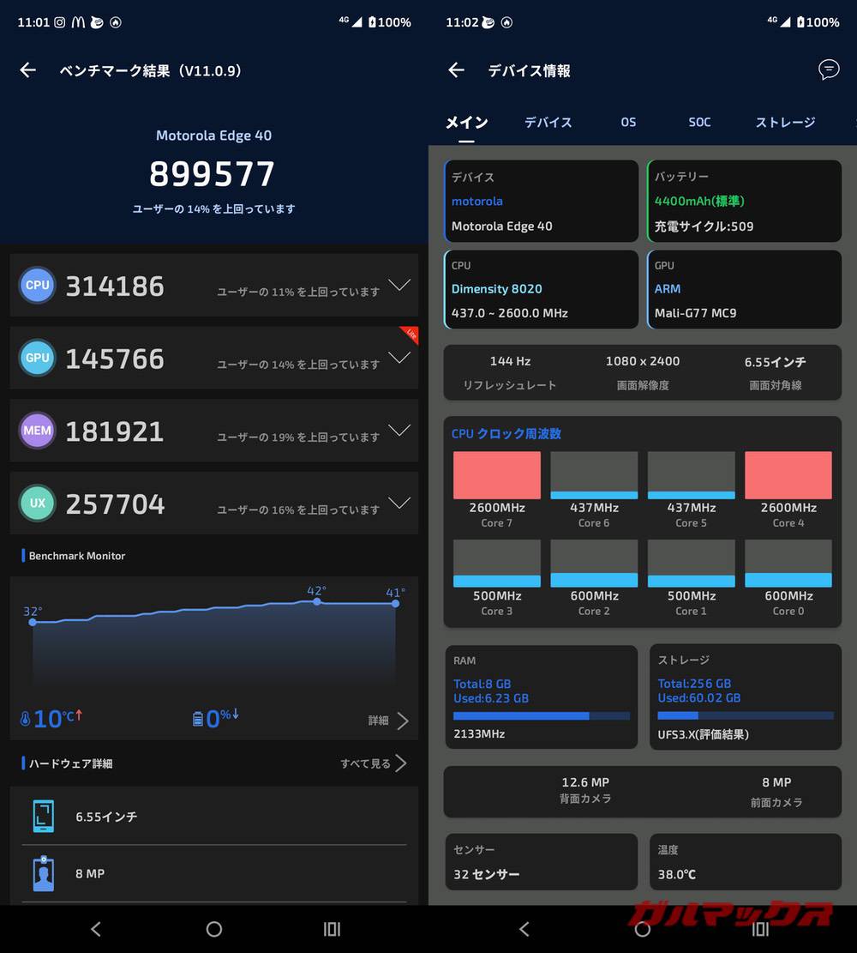Tap the GPU score badge icon
Viewport: 857px width, 953px height.
tap(37, 359)
